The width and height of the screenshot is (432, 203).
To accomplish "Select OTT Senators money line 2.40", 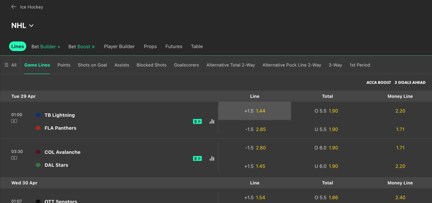I will (400, 198).
